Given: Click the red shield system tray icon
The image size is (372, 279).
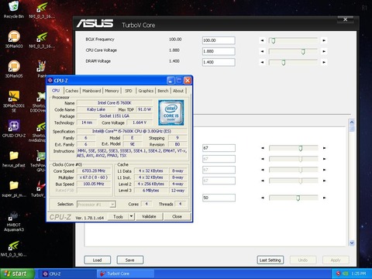Looking at the screenshot, I should tap(338, 274).
